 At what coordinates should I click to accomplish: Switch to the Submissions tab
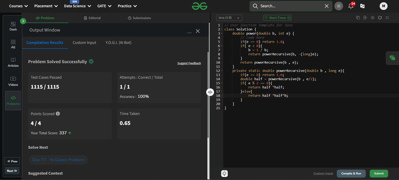[139, 18]
